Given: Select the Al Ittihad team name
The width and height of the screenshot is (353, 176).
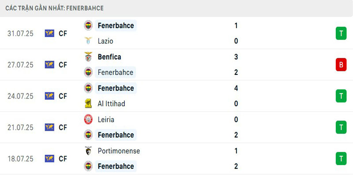Looking at the screenshot, I should (111, 104).
